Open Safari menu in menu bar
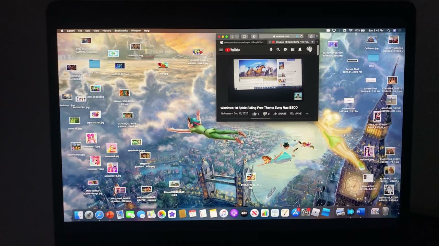The width and height of the screenshot is (439, 246). pos(71,31)
